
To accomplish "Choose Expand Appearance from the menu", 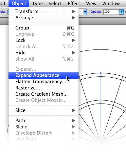I will point(44,75).
